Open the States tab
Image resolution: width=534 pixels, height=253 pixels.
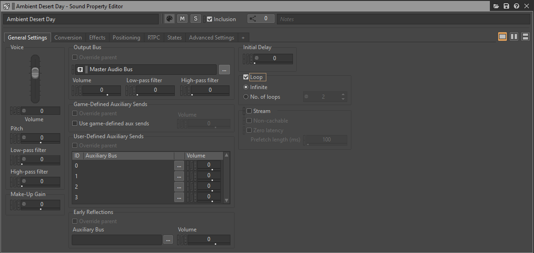175,37
